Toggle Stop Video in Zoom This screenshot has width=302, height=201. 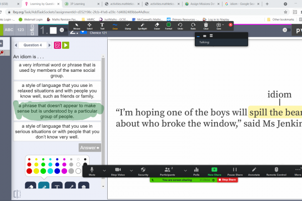point(118,171)
